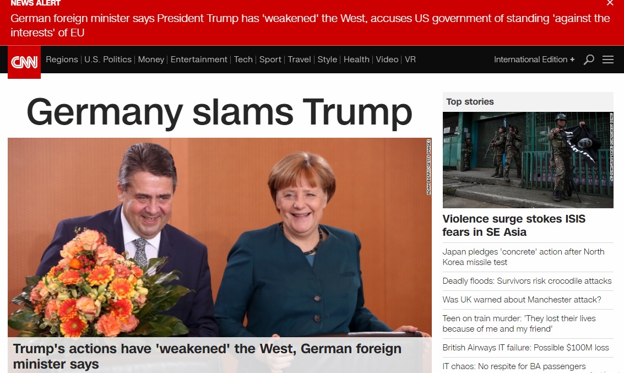This screenshot has height=373, width=624.
Task: Open the soldiers top story thumbnail
Action: tap(528, 160)
